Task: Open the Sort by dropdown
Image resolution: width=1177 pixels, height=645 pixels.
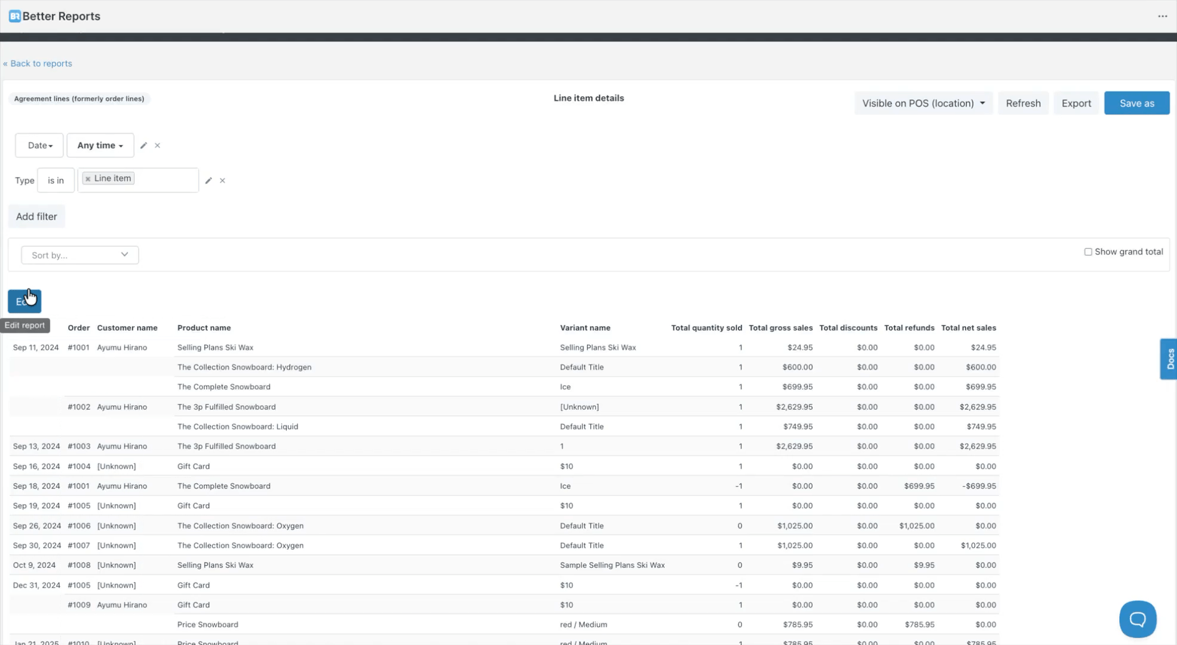Action: point(79,255)
